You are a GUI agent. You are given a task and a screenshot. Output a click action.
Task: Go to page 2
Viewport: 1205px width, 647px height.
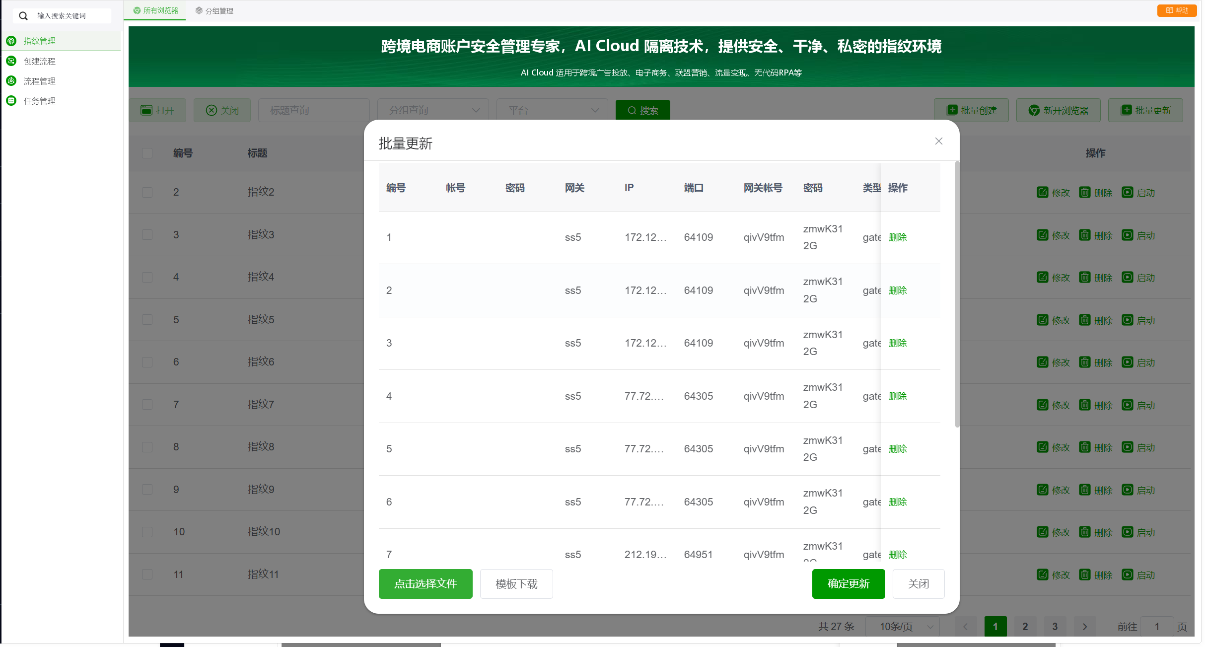point(1025,626)
